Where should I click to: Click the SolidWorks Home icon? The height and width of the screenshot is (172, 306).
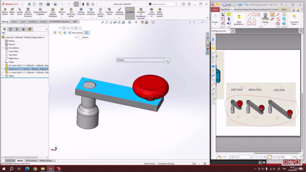[29, 4]
